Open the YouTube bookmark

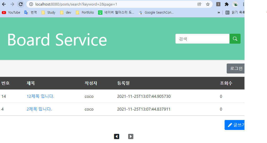click(11, 12)
